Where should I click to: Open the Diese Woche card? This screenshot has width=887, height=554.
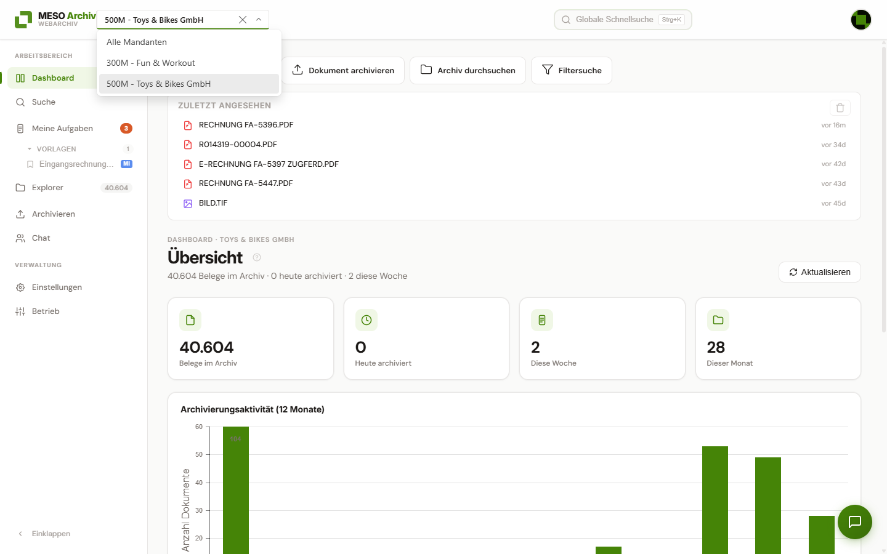602,339
